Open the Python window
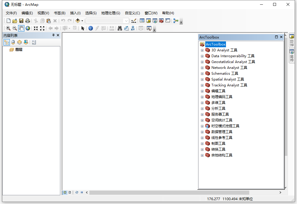The image size is (297, 204). 168,21
